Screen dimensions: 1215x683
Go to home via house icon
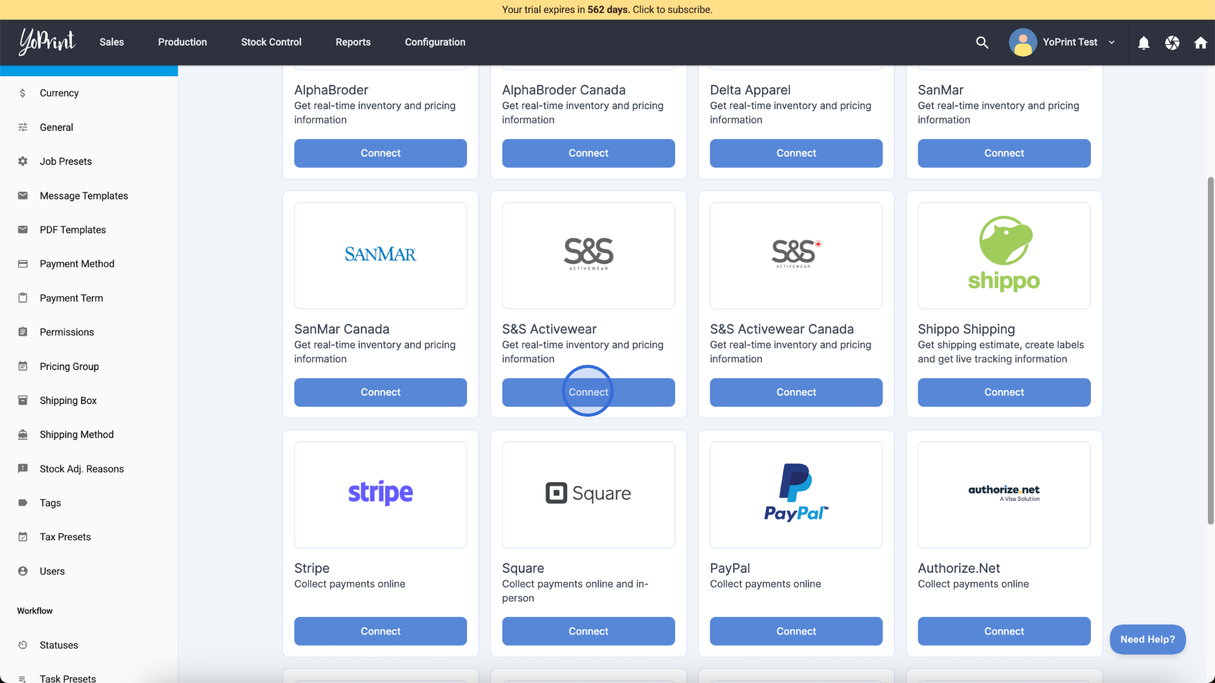tap(1200, 42)
